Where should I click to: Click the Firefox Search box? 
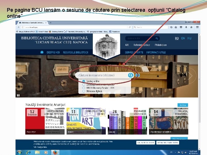pyautogui.click(x=151, y=27)
